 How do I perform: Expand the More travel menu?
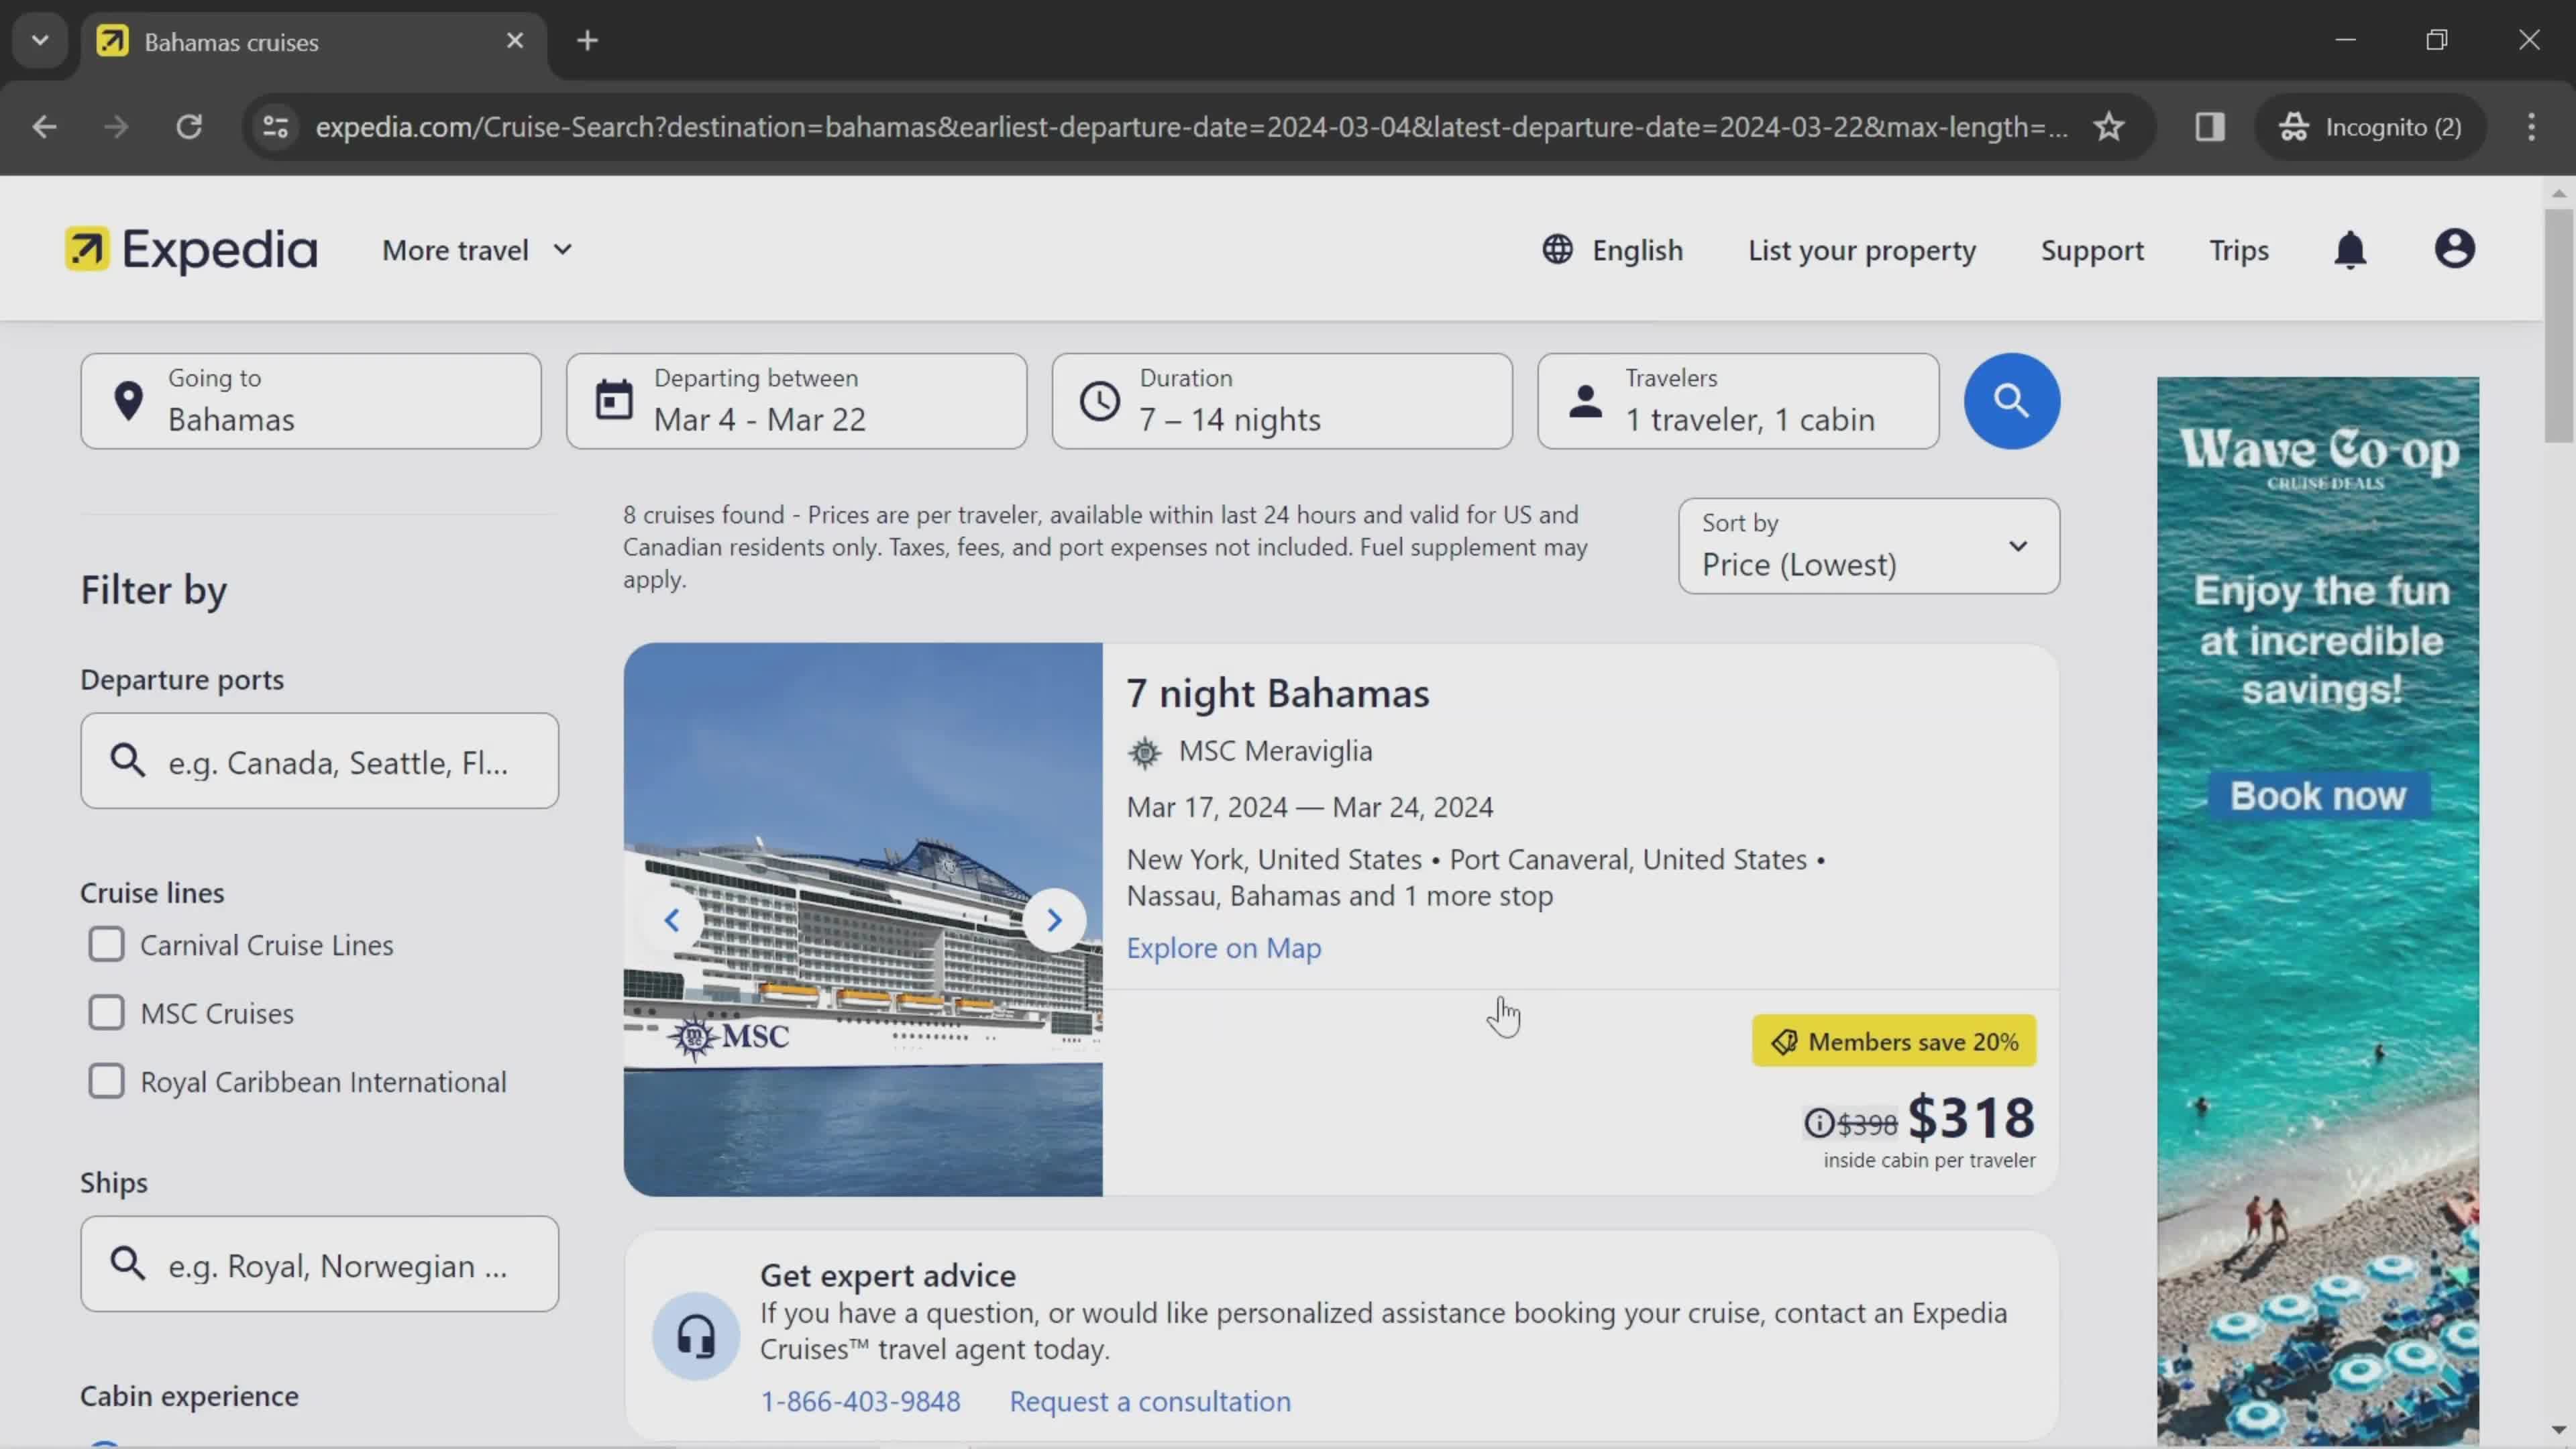(x=477, y=250)
